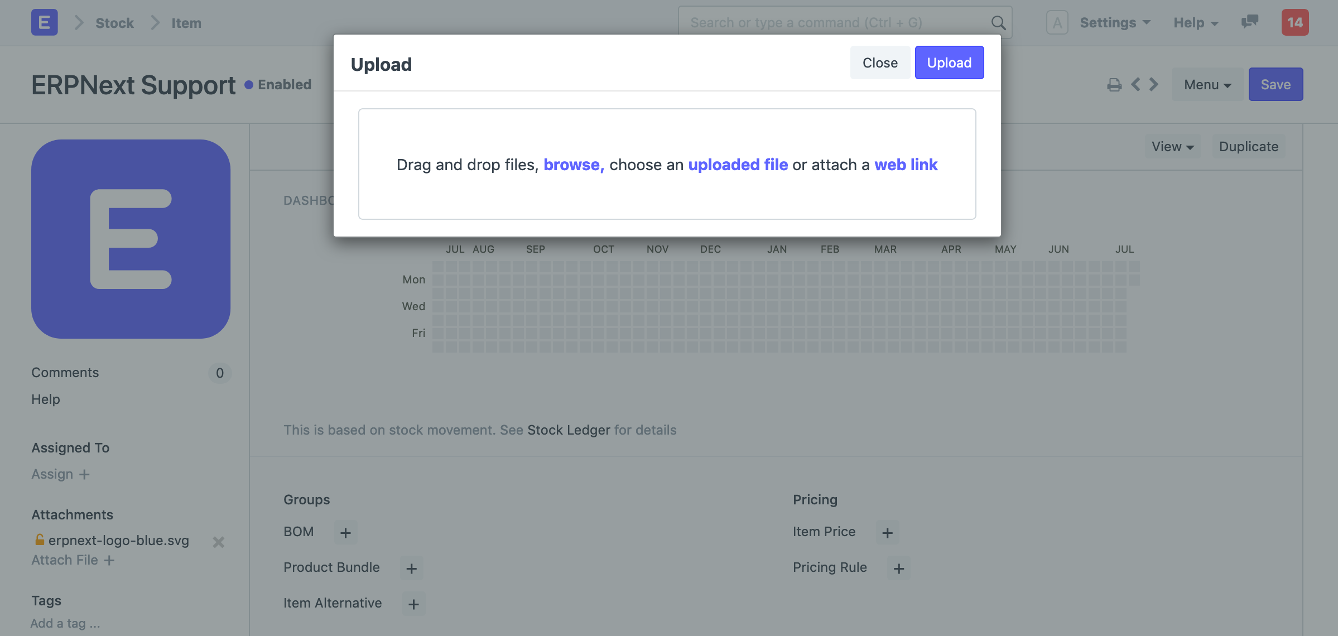This screenshot has width=1338, height=636.
Task: Add a new BOM with plus
Action: pos(345,533)
